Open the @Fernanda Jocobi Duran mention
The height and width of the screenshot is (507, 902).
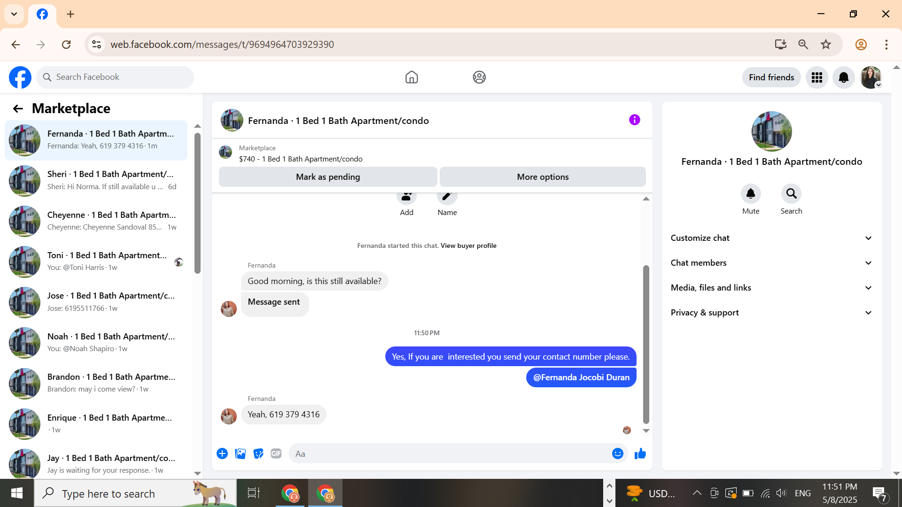(x=581, y=377)
